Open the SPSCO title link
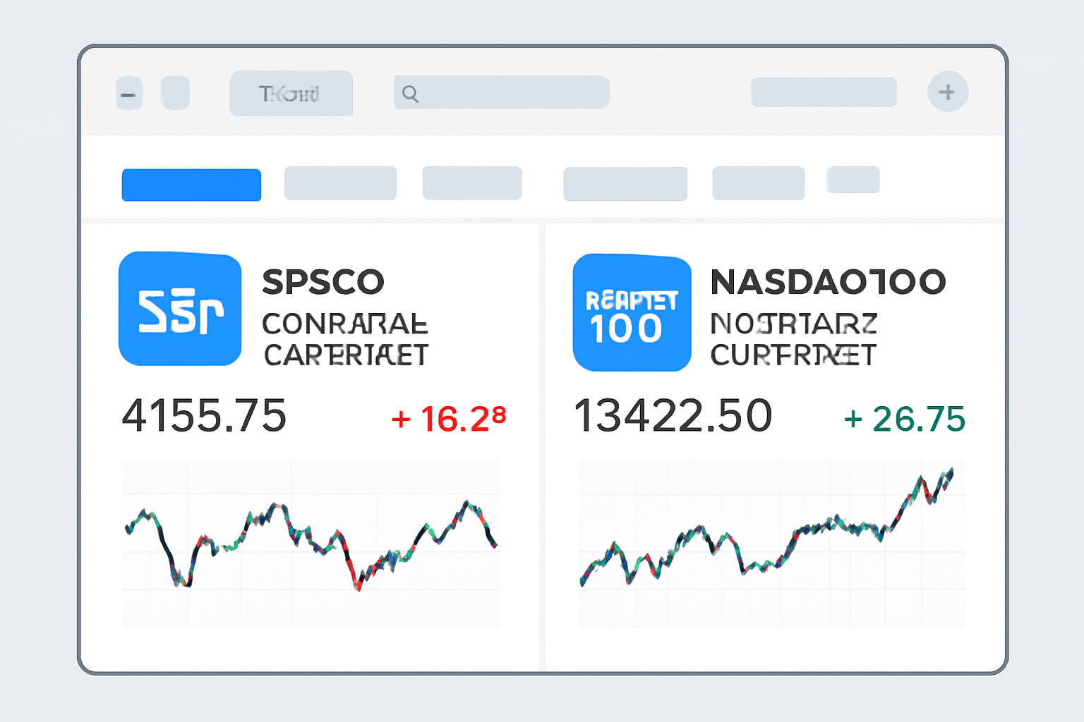Viewport: 1084px width, 722px height. click(x=323, y=282)
